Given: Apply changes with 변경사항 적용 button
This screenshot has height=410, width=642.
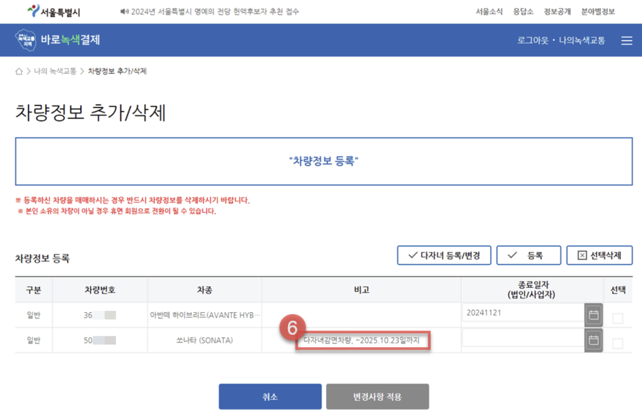Looking at the screenshot, I should point(378,396).
